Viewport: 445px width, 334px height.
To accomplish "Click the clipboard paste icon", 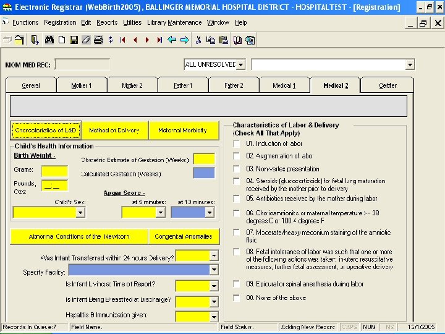I will click(x=223, y=40).
